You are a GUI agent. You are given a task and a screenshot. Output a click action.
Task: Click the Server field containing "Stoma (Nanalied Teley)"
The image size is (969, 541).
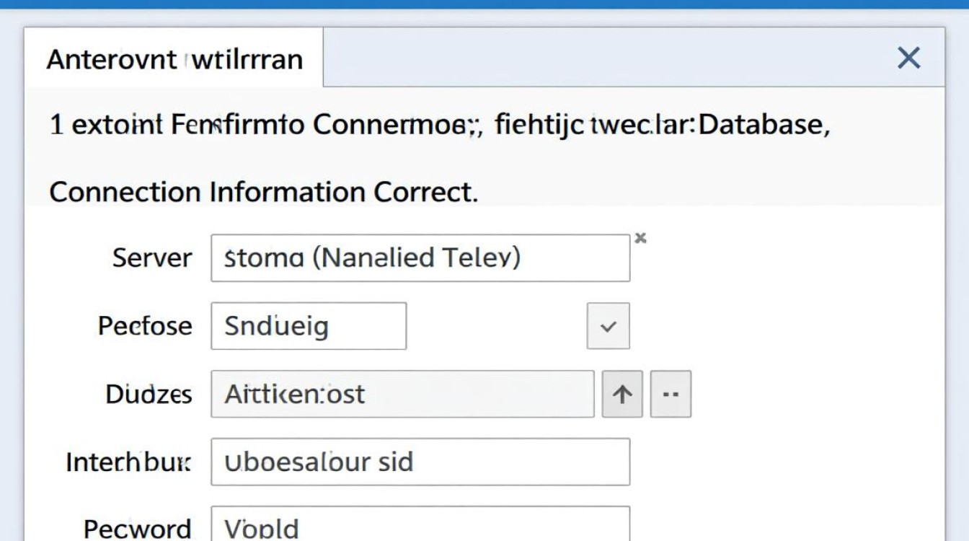[x=420, y=258]
